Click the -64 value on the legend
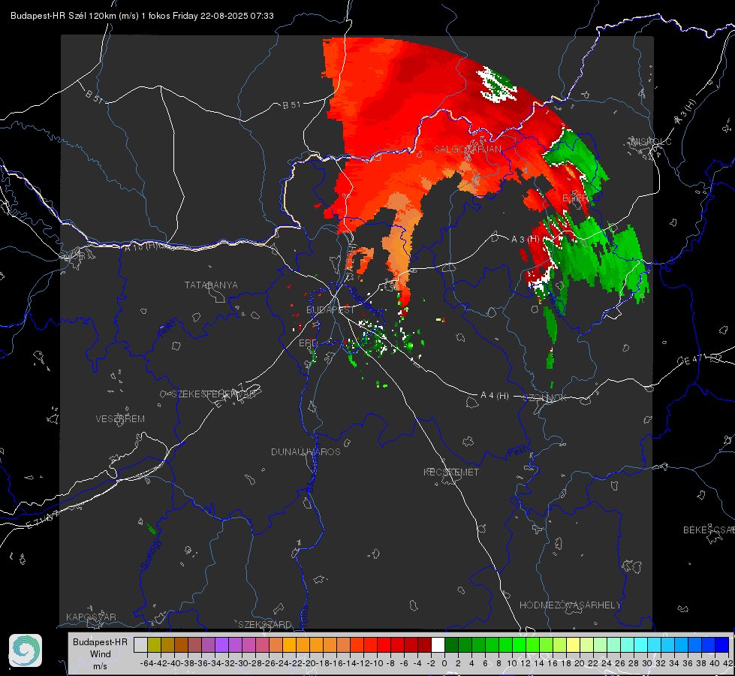735x676 pixels. pyautogui.click(x=147, y=663)
